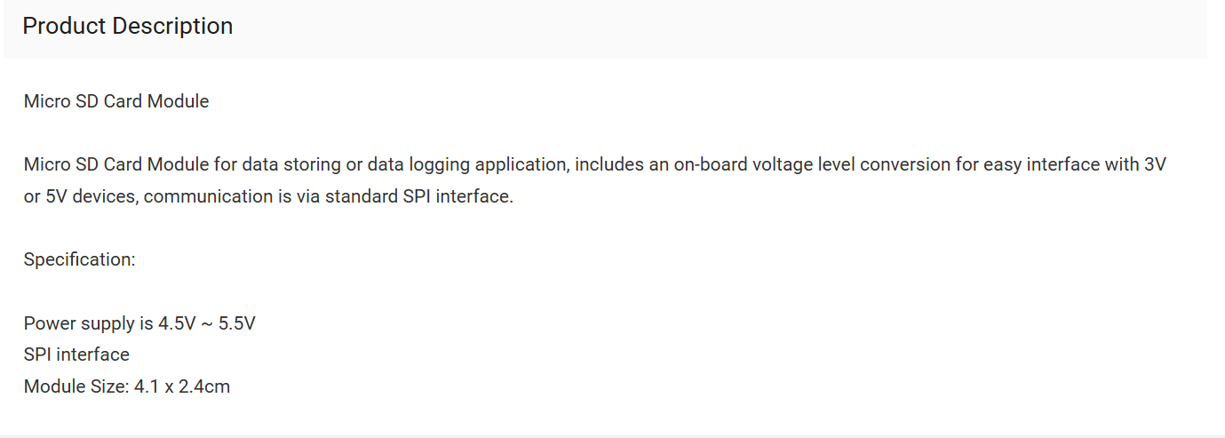This screenshot has width=1225, height=438.
Task: Click the gray Product Description header bar's empty area
Action: [711, 27]
